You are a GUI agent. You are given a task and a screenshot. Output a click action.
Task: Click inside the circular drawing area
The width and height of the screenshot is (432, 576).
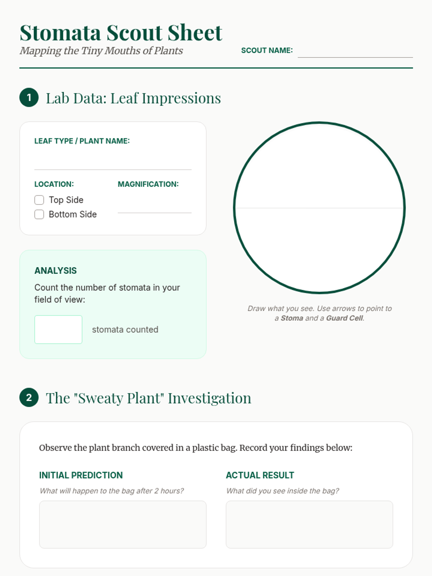pos(319,208)
